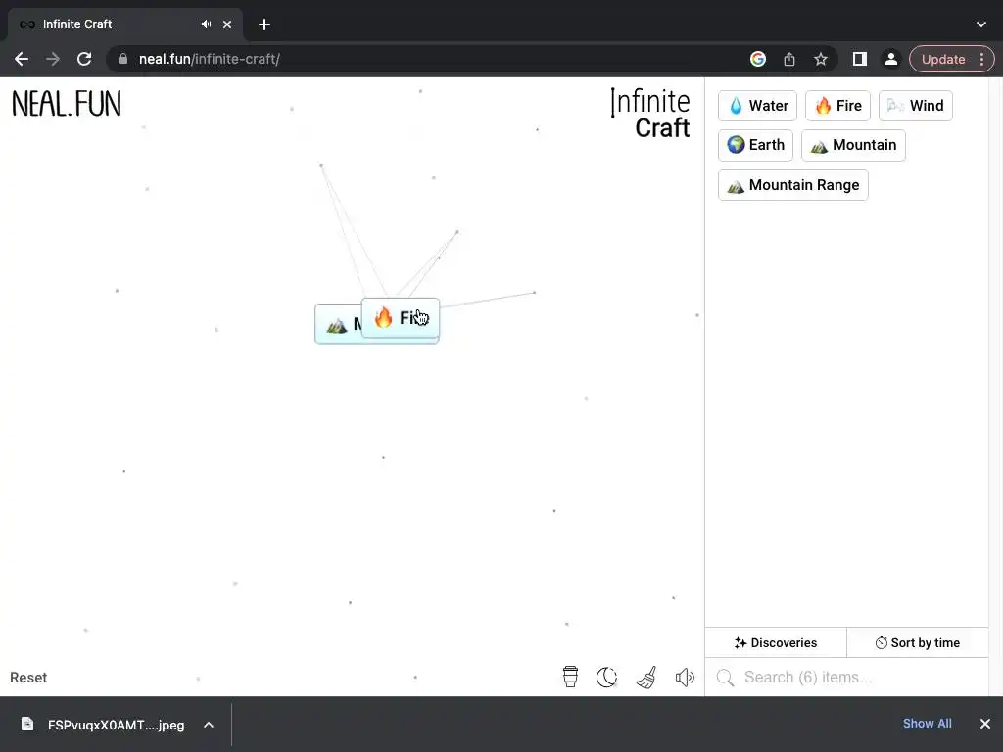
Task: Toggle dark mode moon icon
Action: [x=606, y=677]
